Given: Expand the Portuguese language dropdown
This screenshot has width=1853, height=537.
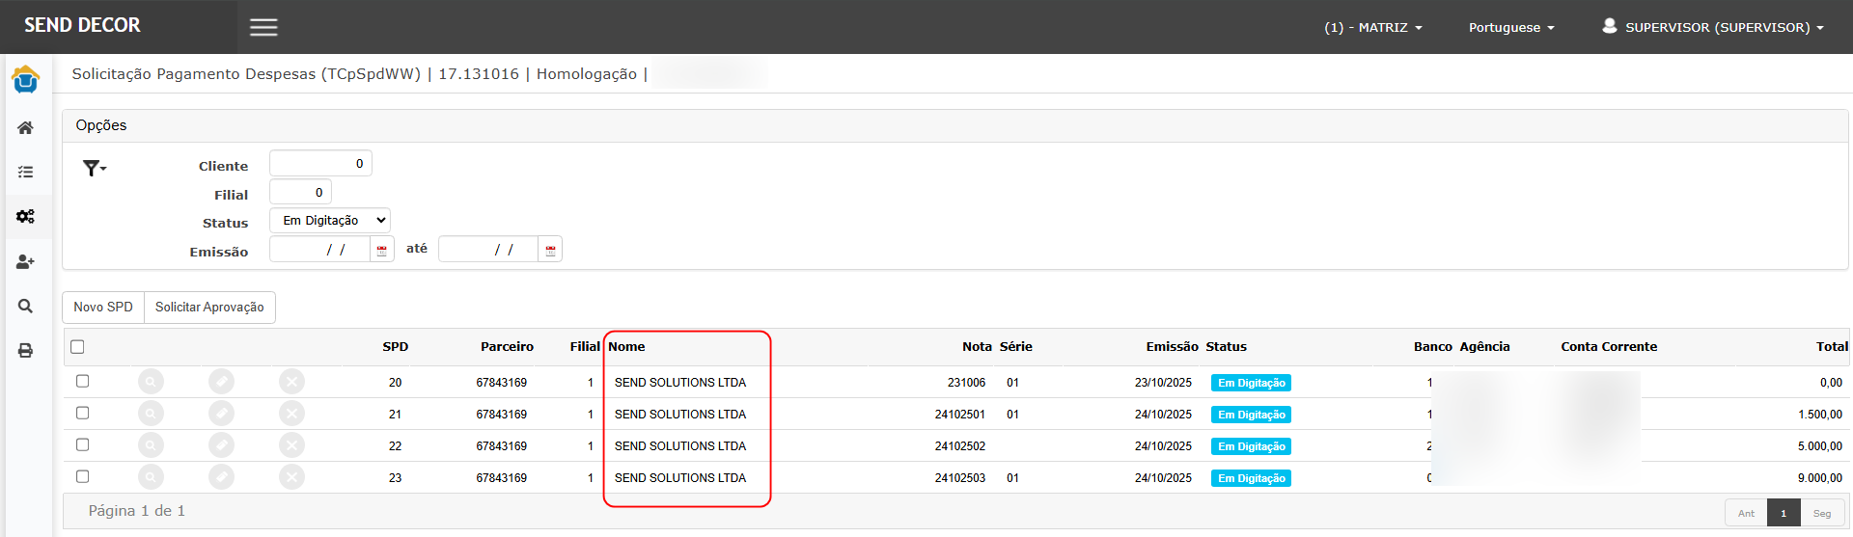Looking at the screenshot, I should tap(1510, 28).
